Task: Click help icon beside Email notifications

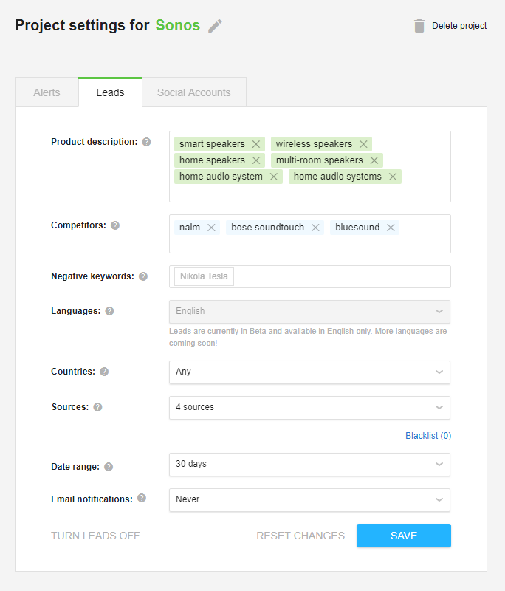Action: tap(142, 499)
